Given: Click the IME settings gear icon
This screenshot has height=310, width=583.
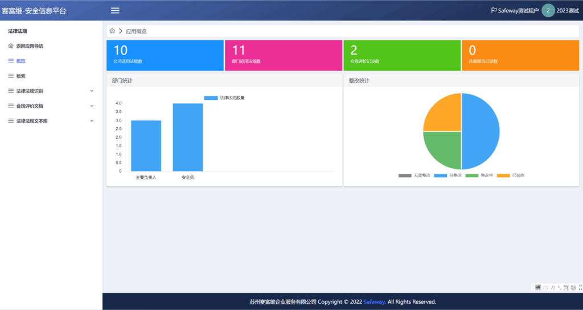Looking at the screenshot, I should [573, 287].
